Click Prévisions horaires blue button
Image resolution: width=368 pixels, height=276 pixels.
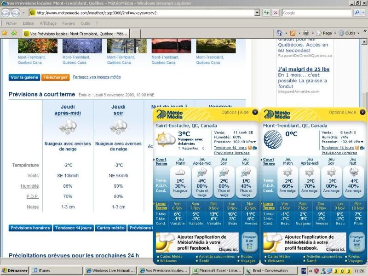(x=30, y=228)
